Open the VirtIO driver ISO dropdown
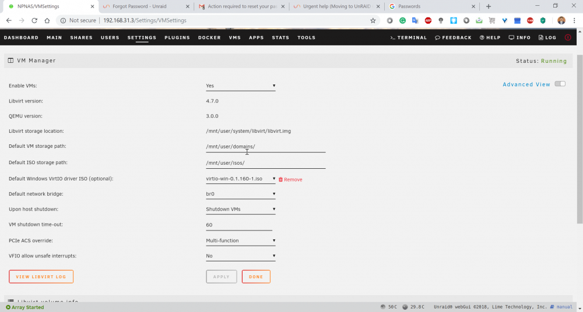Image resolution: width=583 pixels, height=312 pixels. (x=241, y=179)
